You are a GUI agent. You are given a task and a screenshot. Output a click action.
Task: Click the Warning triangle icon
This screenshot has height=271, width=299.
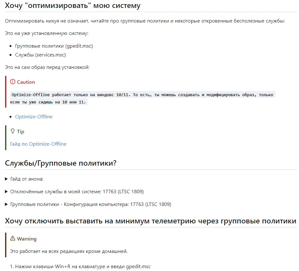coord(13,238)
